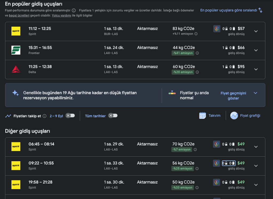
Task: Show price history via Fiyat geçmişini göster
Action: click(x=233, y=96)
